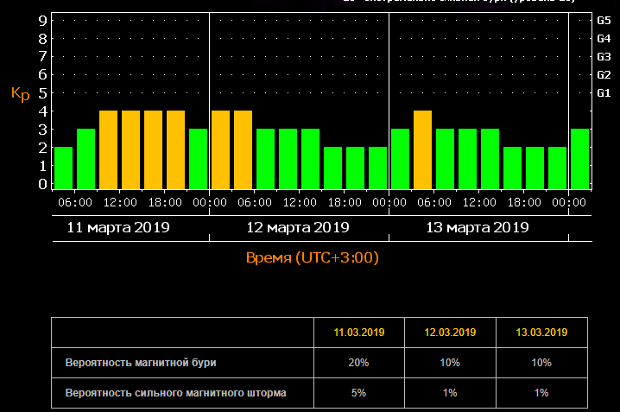This screenshot has height=412, width=620.
Task: Click the 10% storm cell under 12.03.2019
Action: point(450,363)
